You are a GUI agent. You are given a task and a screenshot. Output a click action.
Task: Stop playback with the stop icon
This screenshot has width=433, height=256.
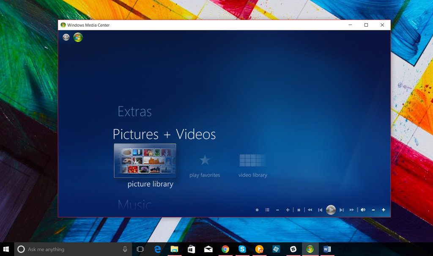tap(299, 209)
